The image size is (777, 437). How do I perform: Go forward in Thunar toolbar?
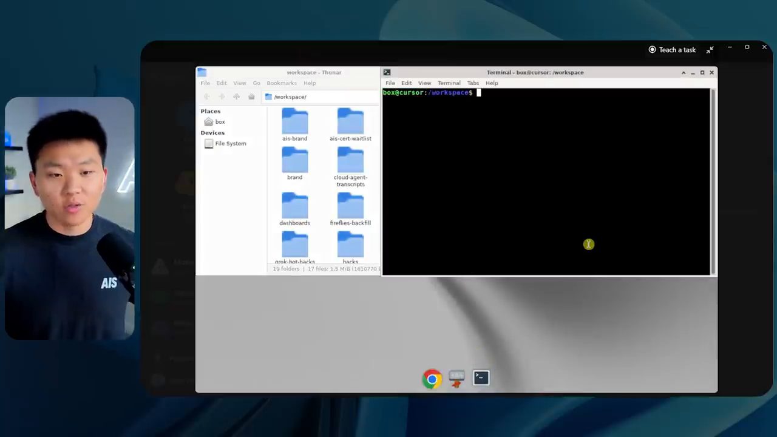[x=222, y=97]
